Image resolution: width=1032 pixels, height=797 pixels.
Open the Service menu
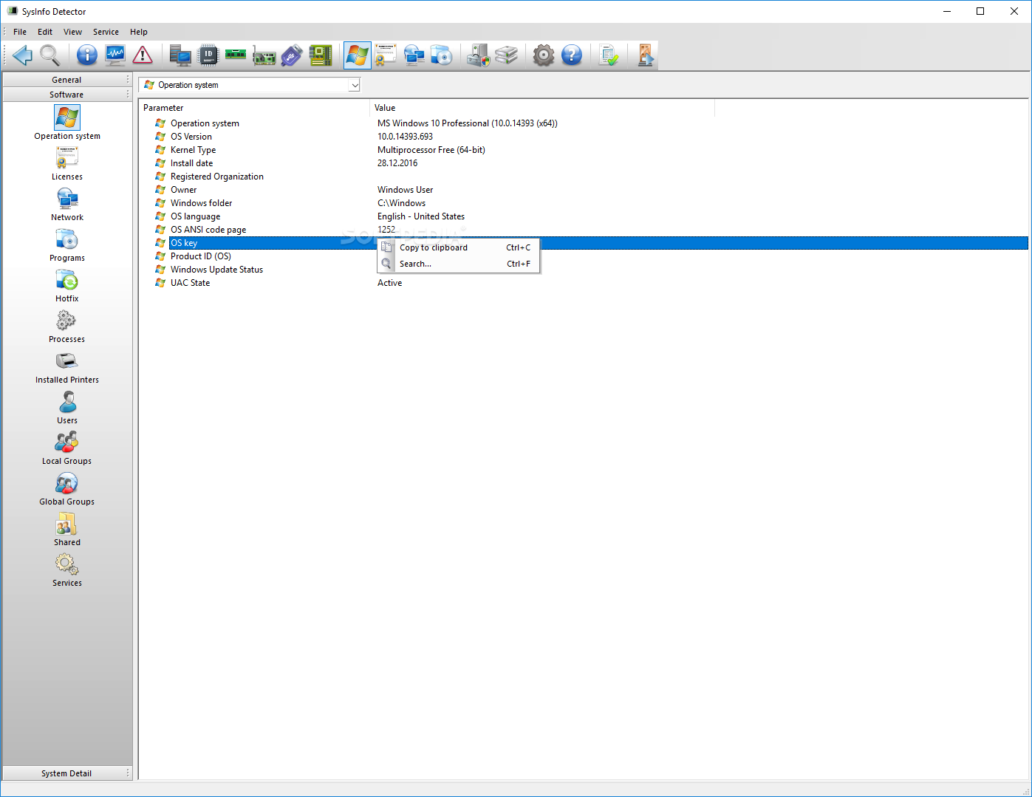[x=106, y=32]
